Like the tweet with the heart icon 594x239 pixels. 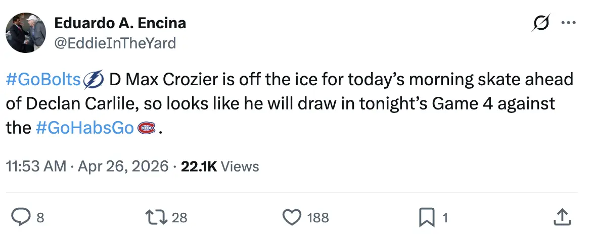click(x=291, y=217)
